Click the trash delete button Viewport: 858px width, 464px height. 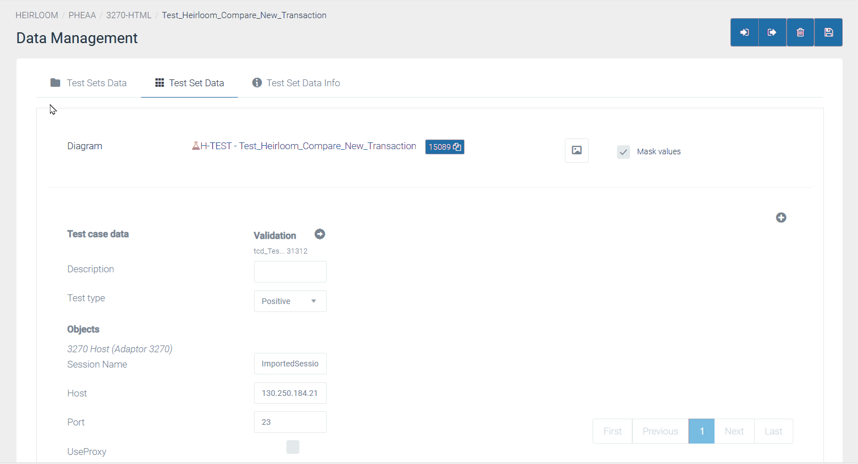point(800,32)
